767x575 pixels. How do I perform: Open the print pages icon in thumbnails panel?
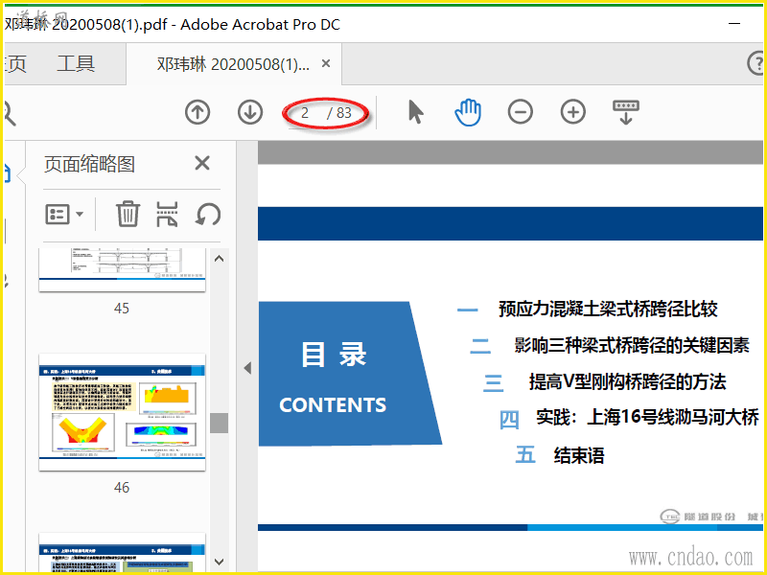click(167, 214)
